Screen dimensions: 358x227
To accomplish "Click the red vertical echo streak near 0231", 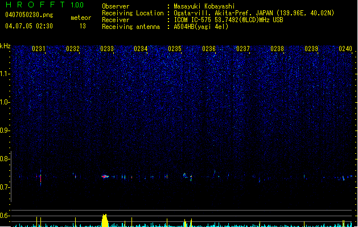I will click(40, 178).
